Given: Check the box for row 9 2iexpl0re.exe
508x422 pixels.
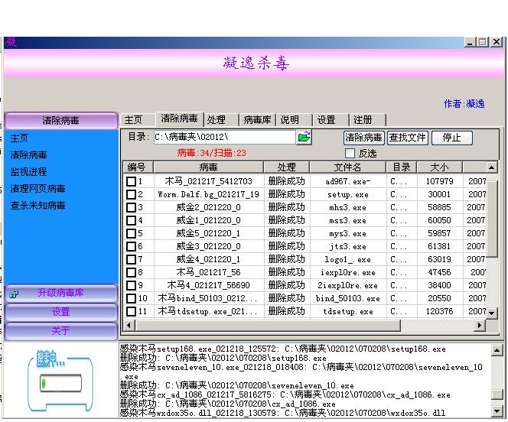Looking at the screenshot, I should (x=131, y=285).
